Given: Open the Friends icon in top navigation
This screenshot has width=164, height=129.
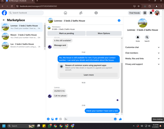Looking at the screenshot, I should pos(81,13).
